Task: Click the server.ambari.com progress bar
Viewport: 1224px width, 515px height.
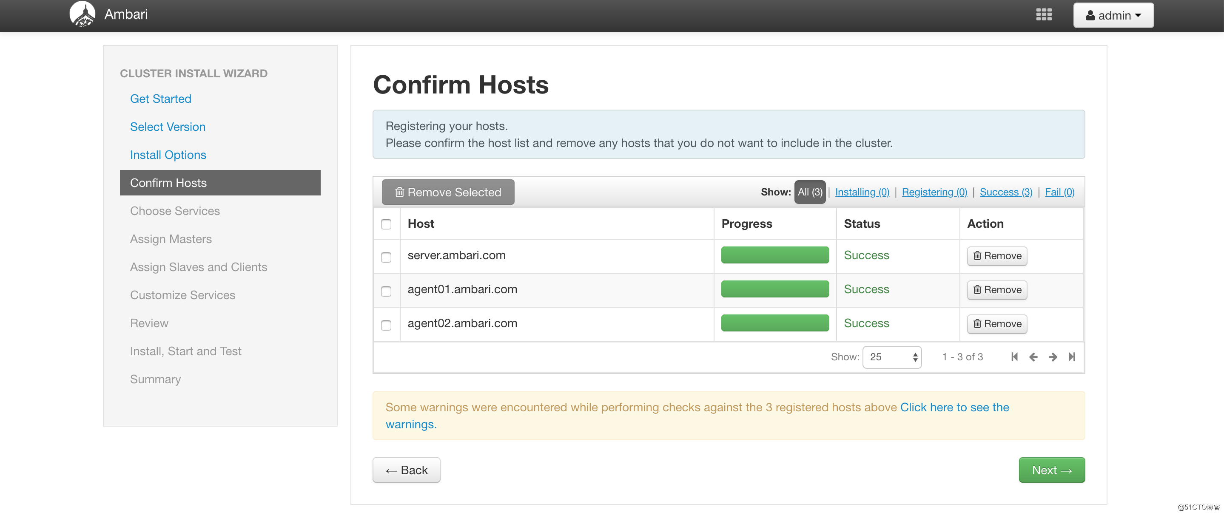Action: pos(774,255)
